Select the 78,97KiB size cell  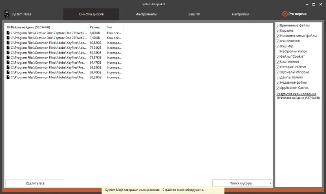pos(96,58)
